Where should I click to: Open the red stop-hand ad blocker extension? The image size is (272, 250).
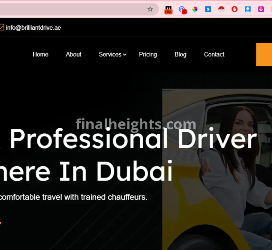click(x=234, y=9)
